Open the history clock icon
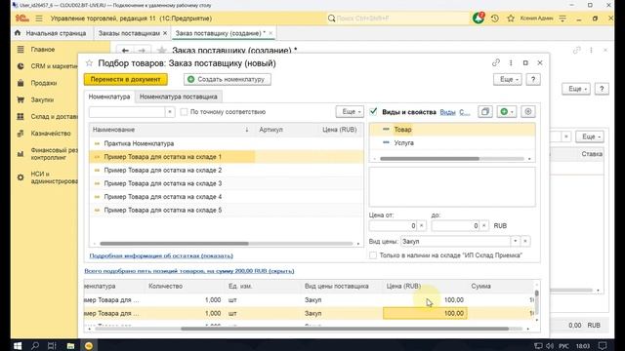The width and height of the screenshot is (625, 351). [x=495, y=19]
